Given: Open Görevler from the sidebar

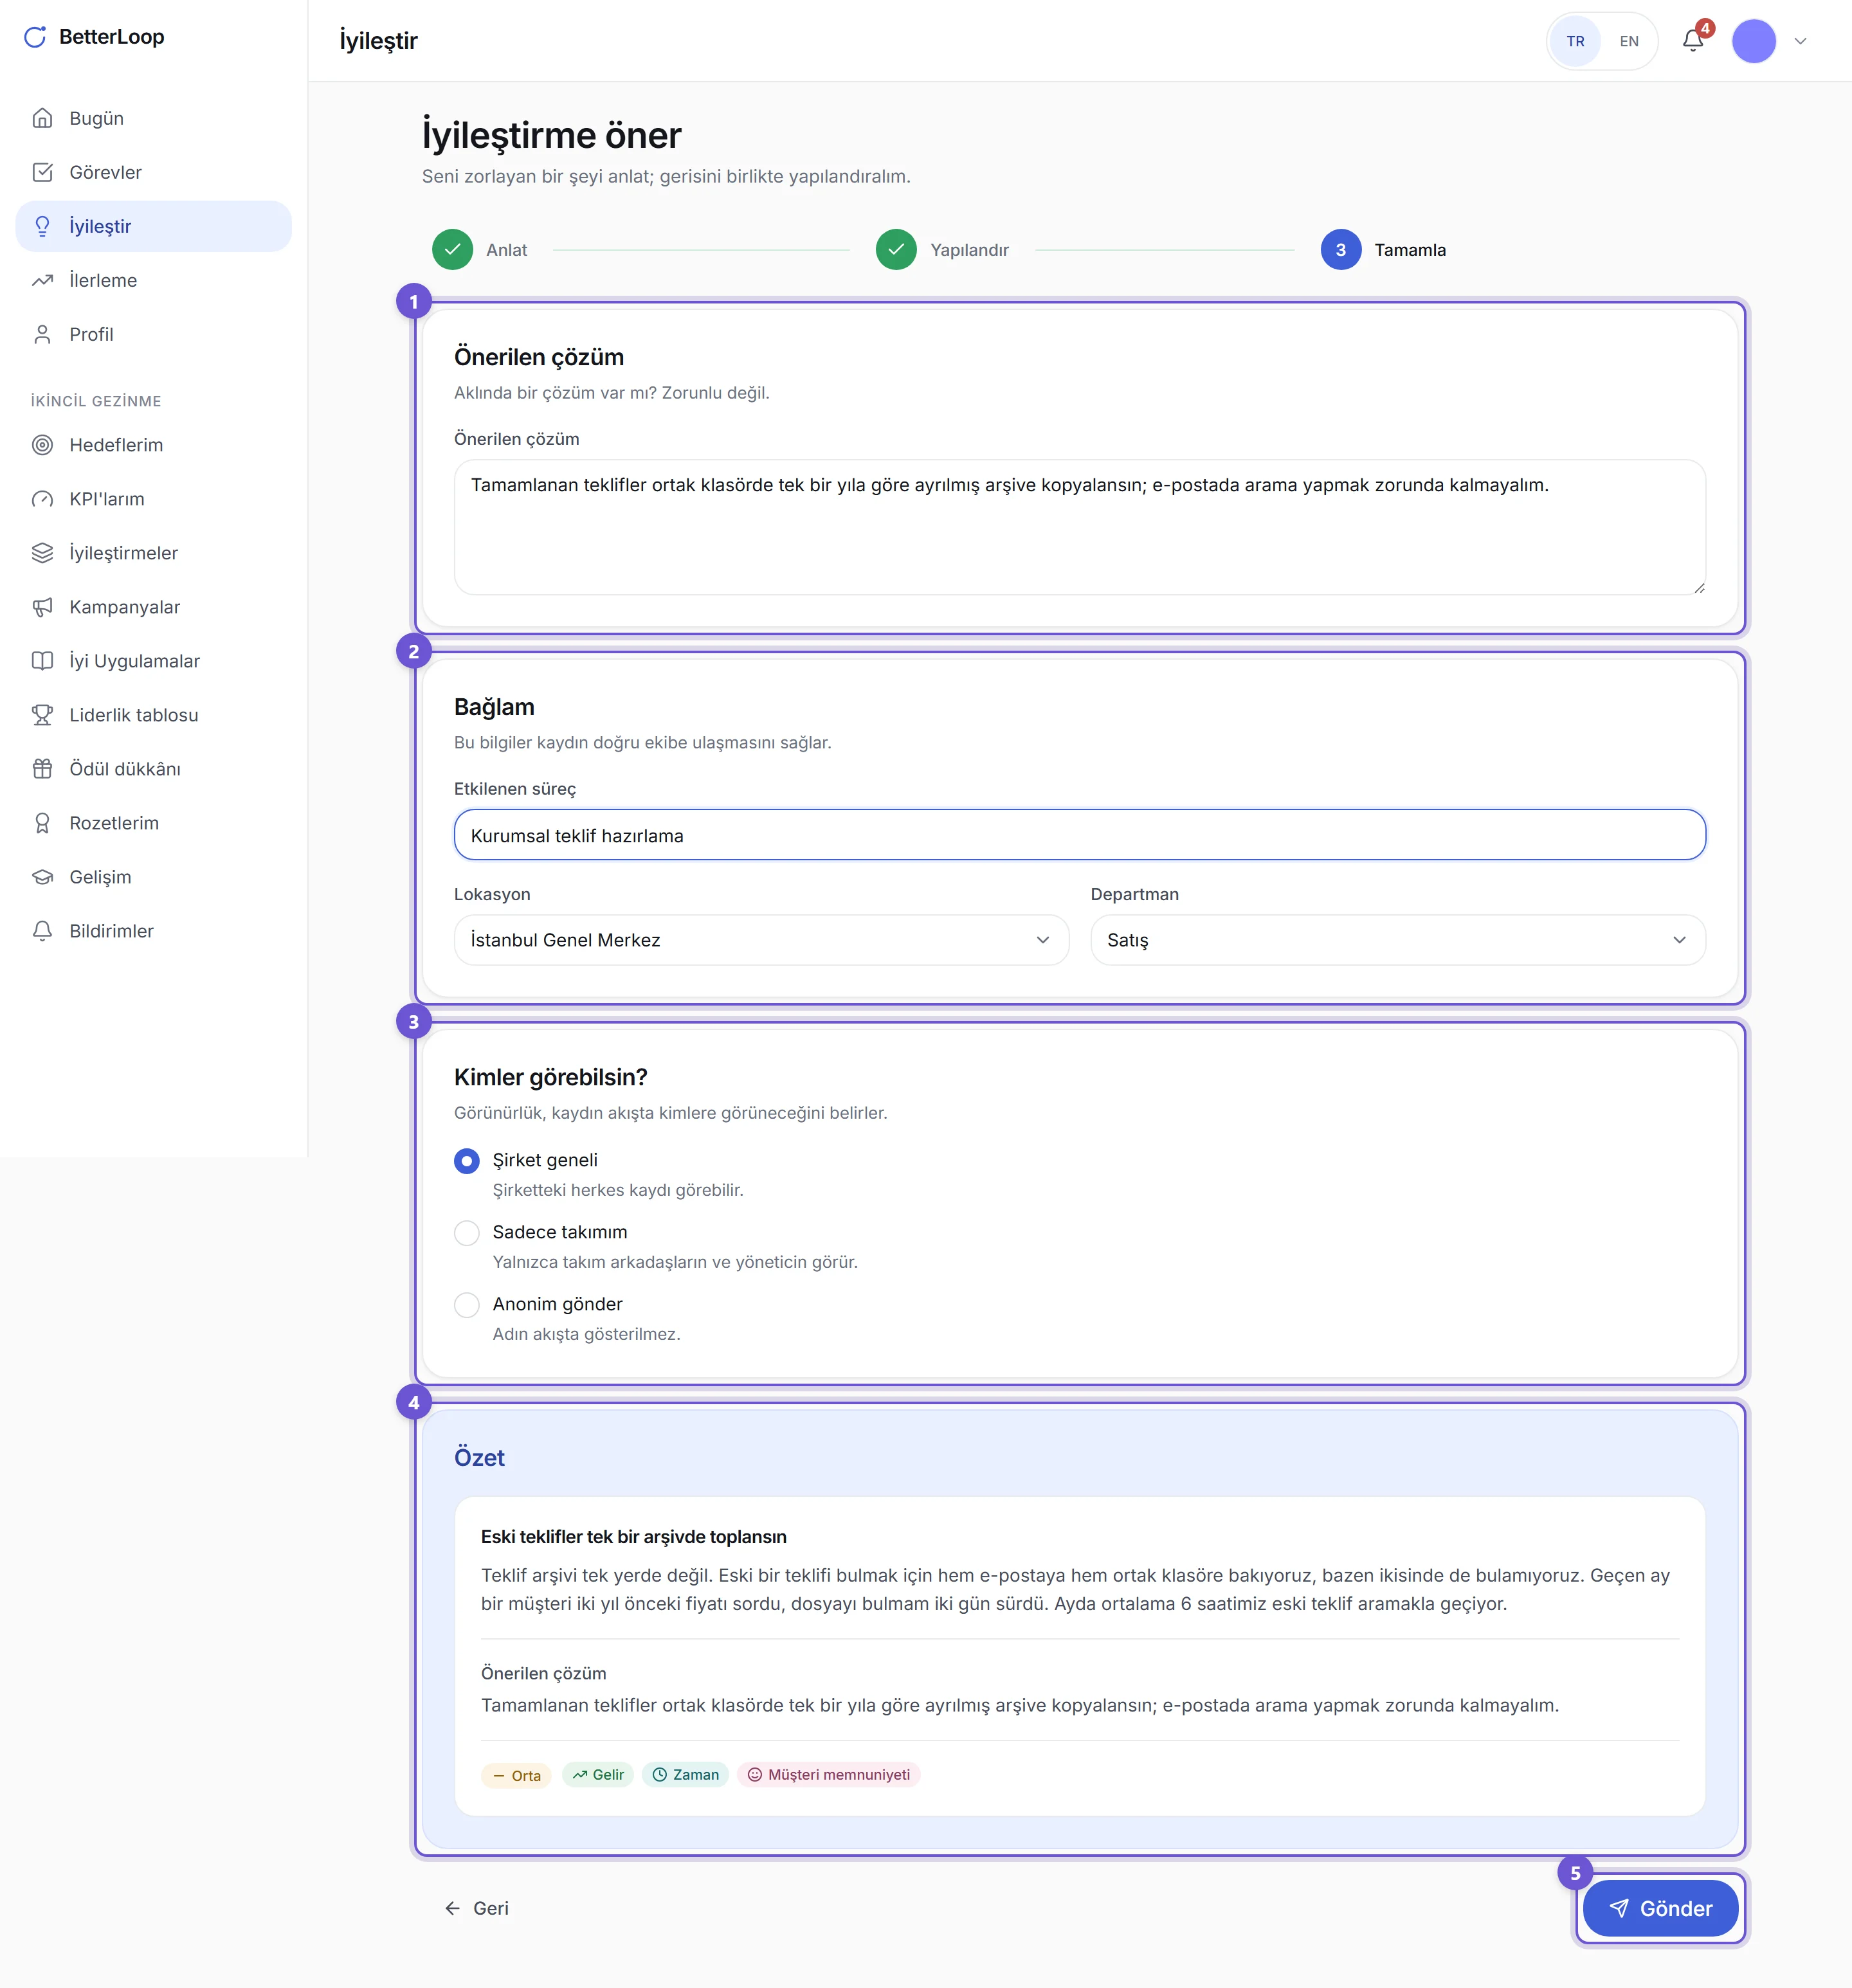Looking at the screenshot, I should click(x=154, y=172).
